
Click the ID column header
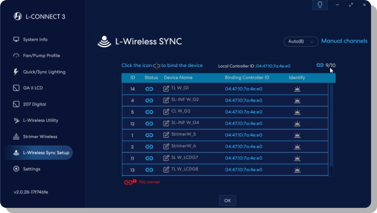click(x=133, y=78)
